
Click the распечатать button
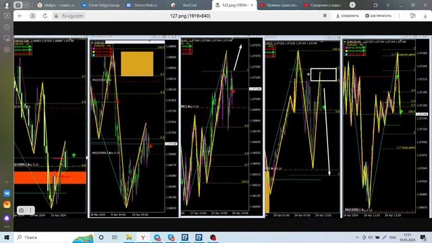(378, 16)
